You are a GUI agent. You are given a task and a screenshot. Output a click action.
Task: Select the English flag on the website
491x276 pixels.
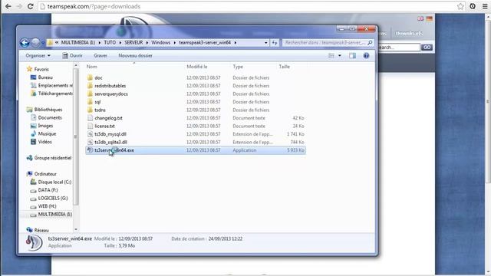(x=420, y=18)
